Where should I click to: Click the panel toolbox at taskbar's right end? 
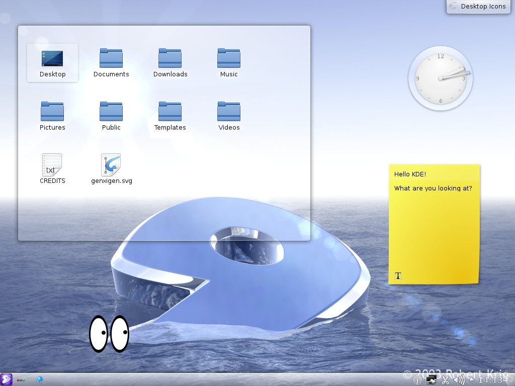(509, 380)
